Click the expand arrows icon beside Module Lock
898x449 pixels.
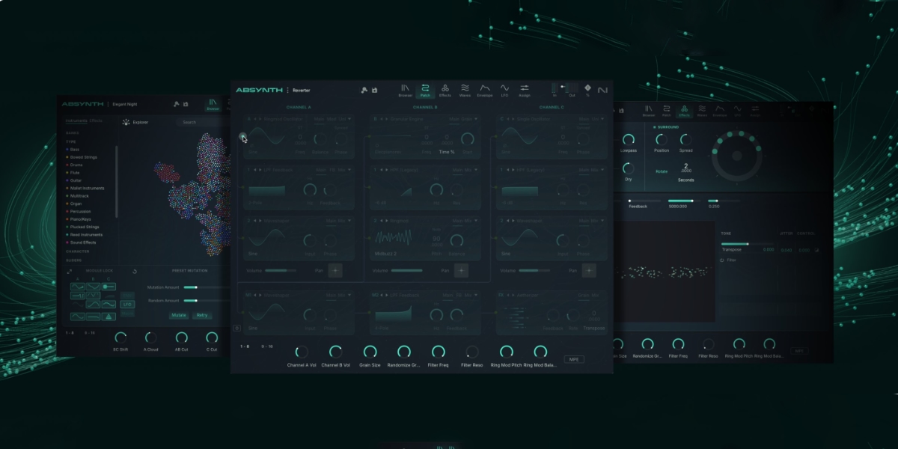pyautogui.click(x=69, y=272)
